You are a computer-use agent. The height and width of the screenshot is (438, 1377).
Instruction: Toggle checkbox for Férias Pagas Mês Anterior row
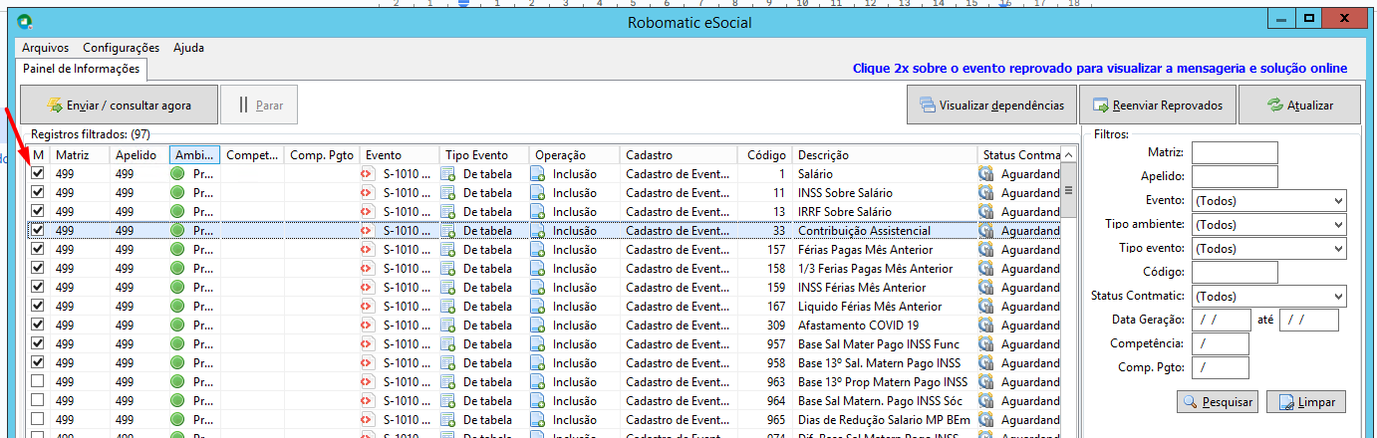pyautogui.click(x=38, y=249)
